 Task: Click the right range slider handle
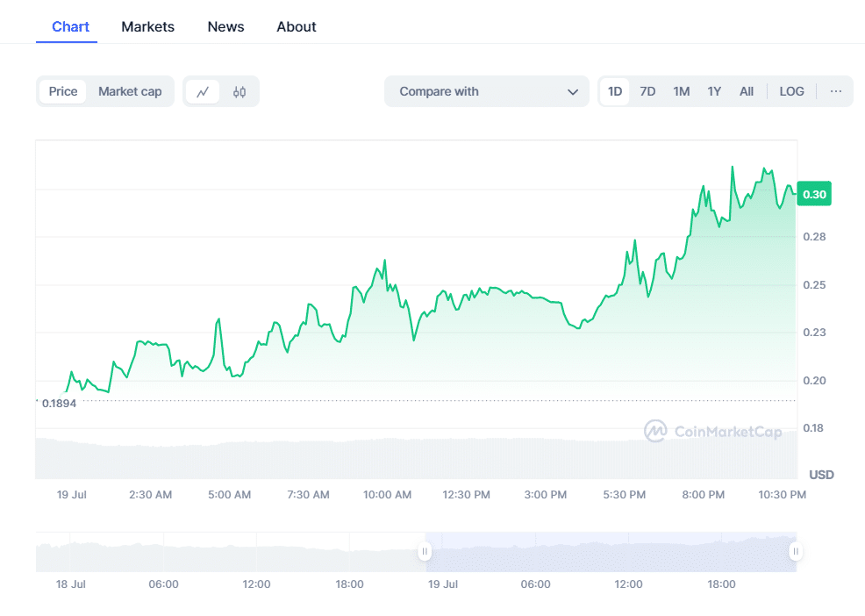click(x=795, y=552)
